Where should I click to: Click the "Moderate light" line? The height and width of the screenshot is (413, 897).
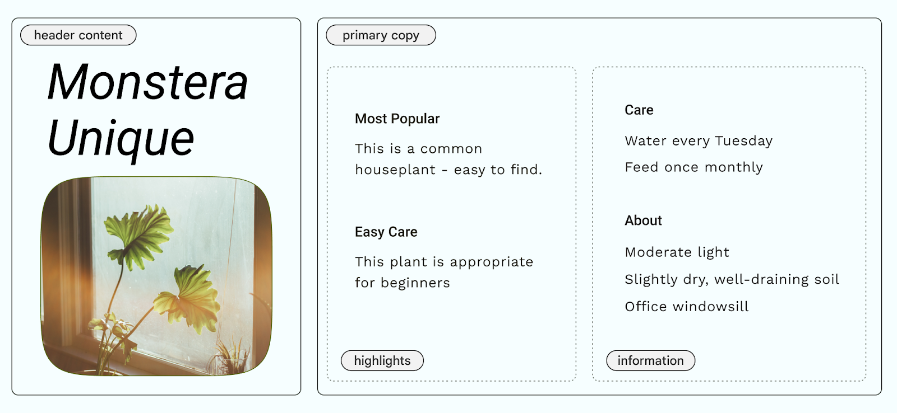pyautogui.click(x=677, y=252)
